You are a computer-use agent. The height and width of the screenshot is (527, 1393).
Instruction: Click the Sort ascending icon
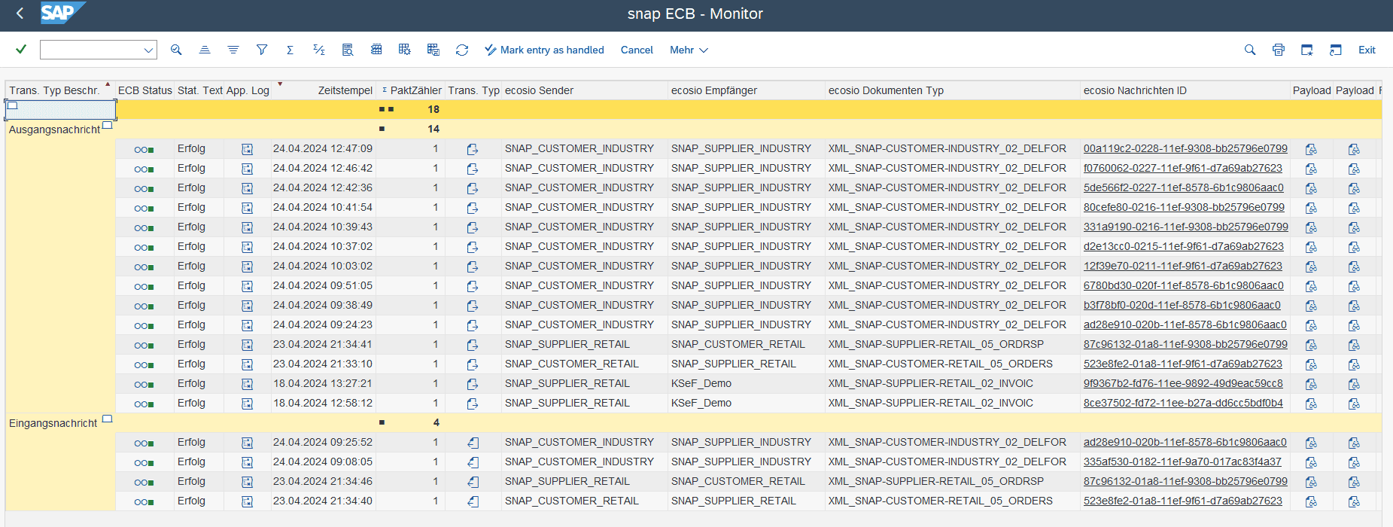(x=204, y=50)
